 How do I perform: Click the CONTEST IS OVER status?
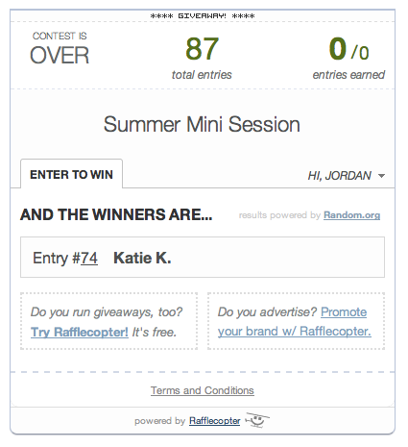pyautogui.click(x=60, y=48)
